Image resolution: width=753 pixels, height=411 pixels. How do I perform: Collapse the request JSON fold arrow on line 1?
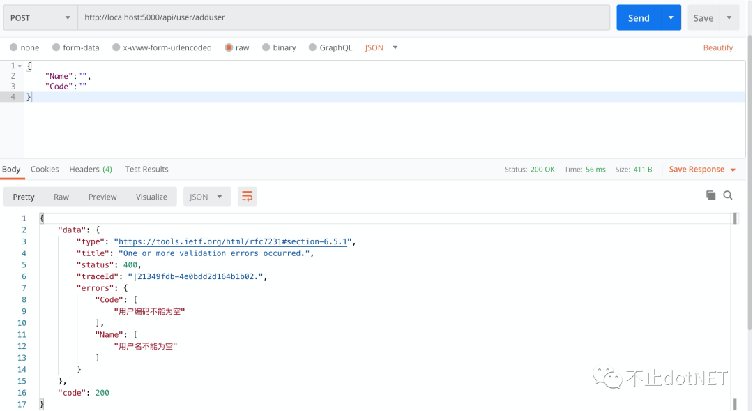point(20,66)
